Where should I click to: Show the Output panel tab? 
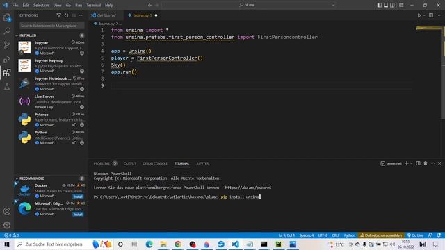(130, 163)
